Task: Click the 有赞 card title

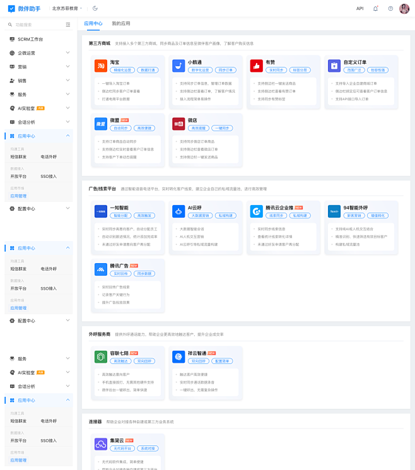Action: click(x=271, y=62)
